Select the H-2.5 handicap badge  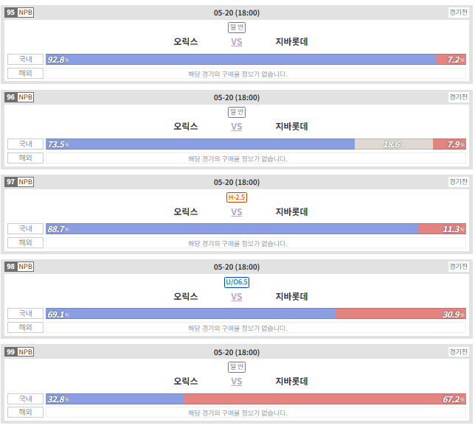point(237,197)
